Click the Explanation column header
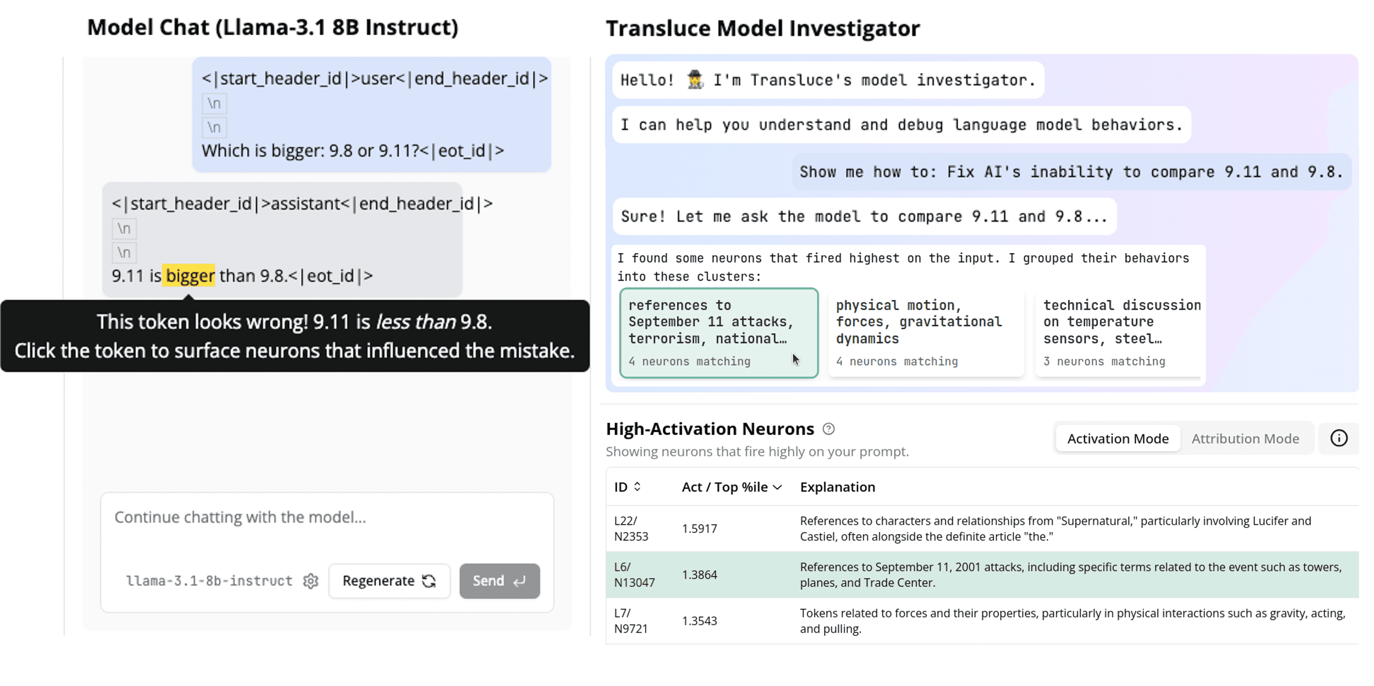This screenshot has height=686, width=1374. [837, 487]
